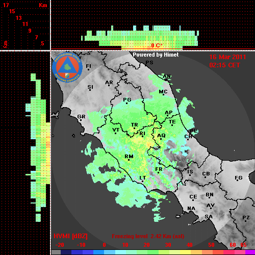The height and width of the screenshot is (255, 255).
Task: Click the Protezione Civile Abruzzo logo
Action: point(67,67)
